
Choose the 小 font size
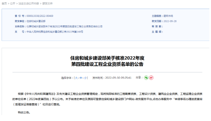pyautogui.click(x=85, y=78)
